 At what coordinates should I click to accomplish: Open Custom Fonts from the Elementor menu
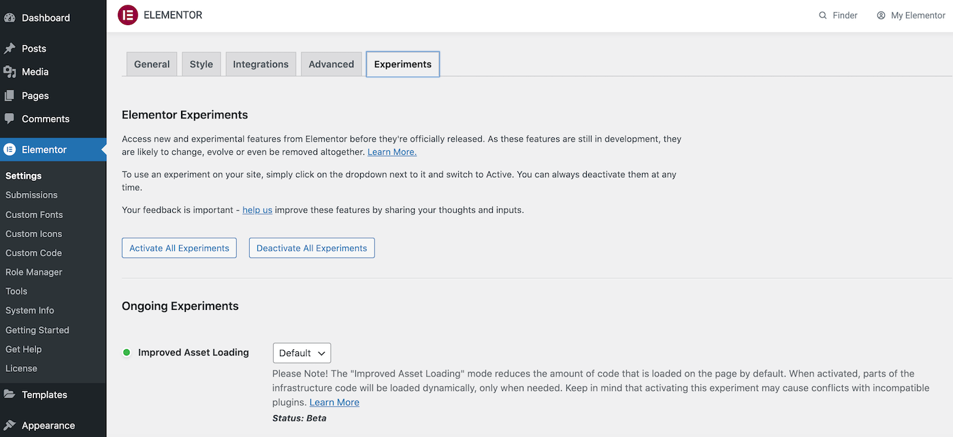tap(34, 214)
